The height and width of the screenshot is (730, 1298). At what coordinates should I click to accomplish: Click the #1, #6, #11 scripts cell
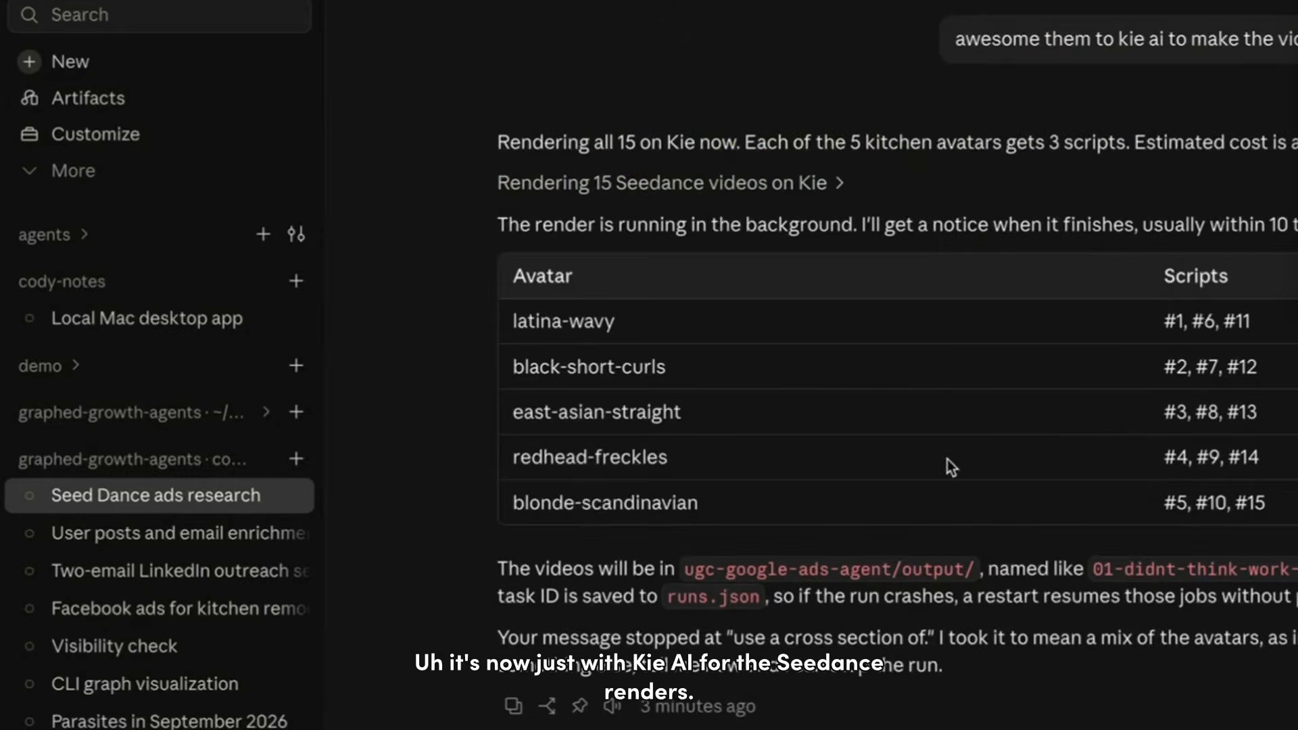1207,321
